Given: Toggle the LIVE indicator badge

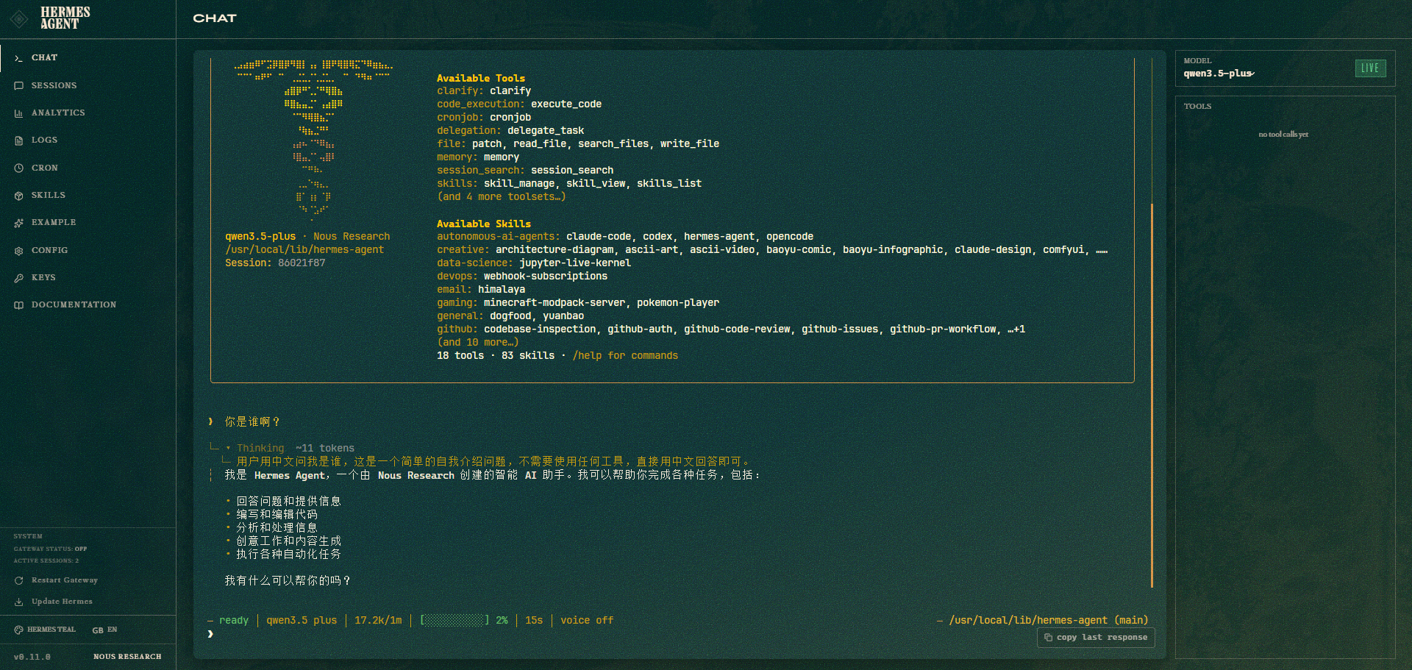Looking at the screenshot, I should 1370,68.
